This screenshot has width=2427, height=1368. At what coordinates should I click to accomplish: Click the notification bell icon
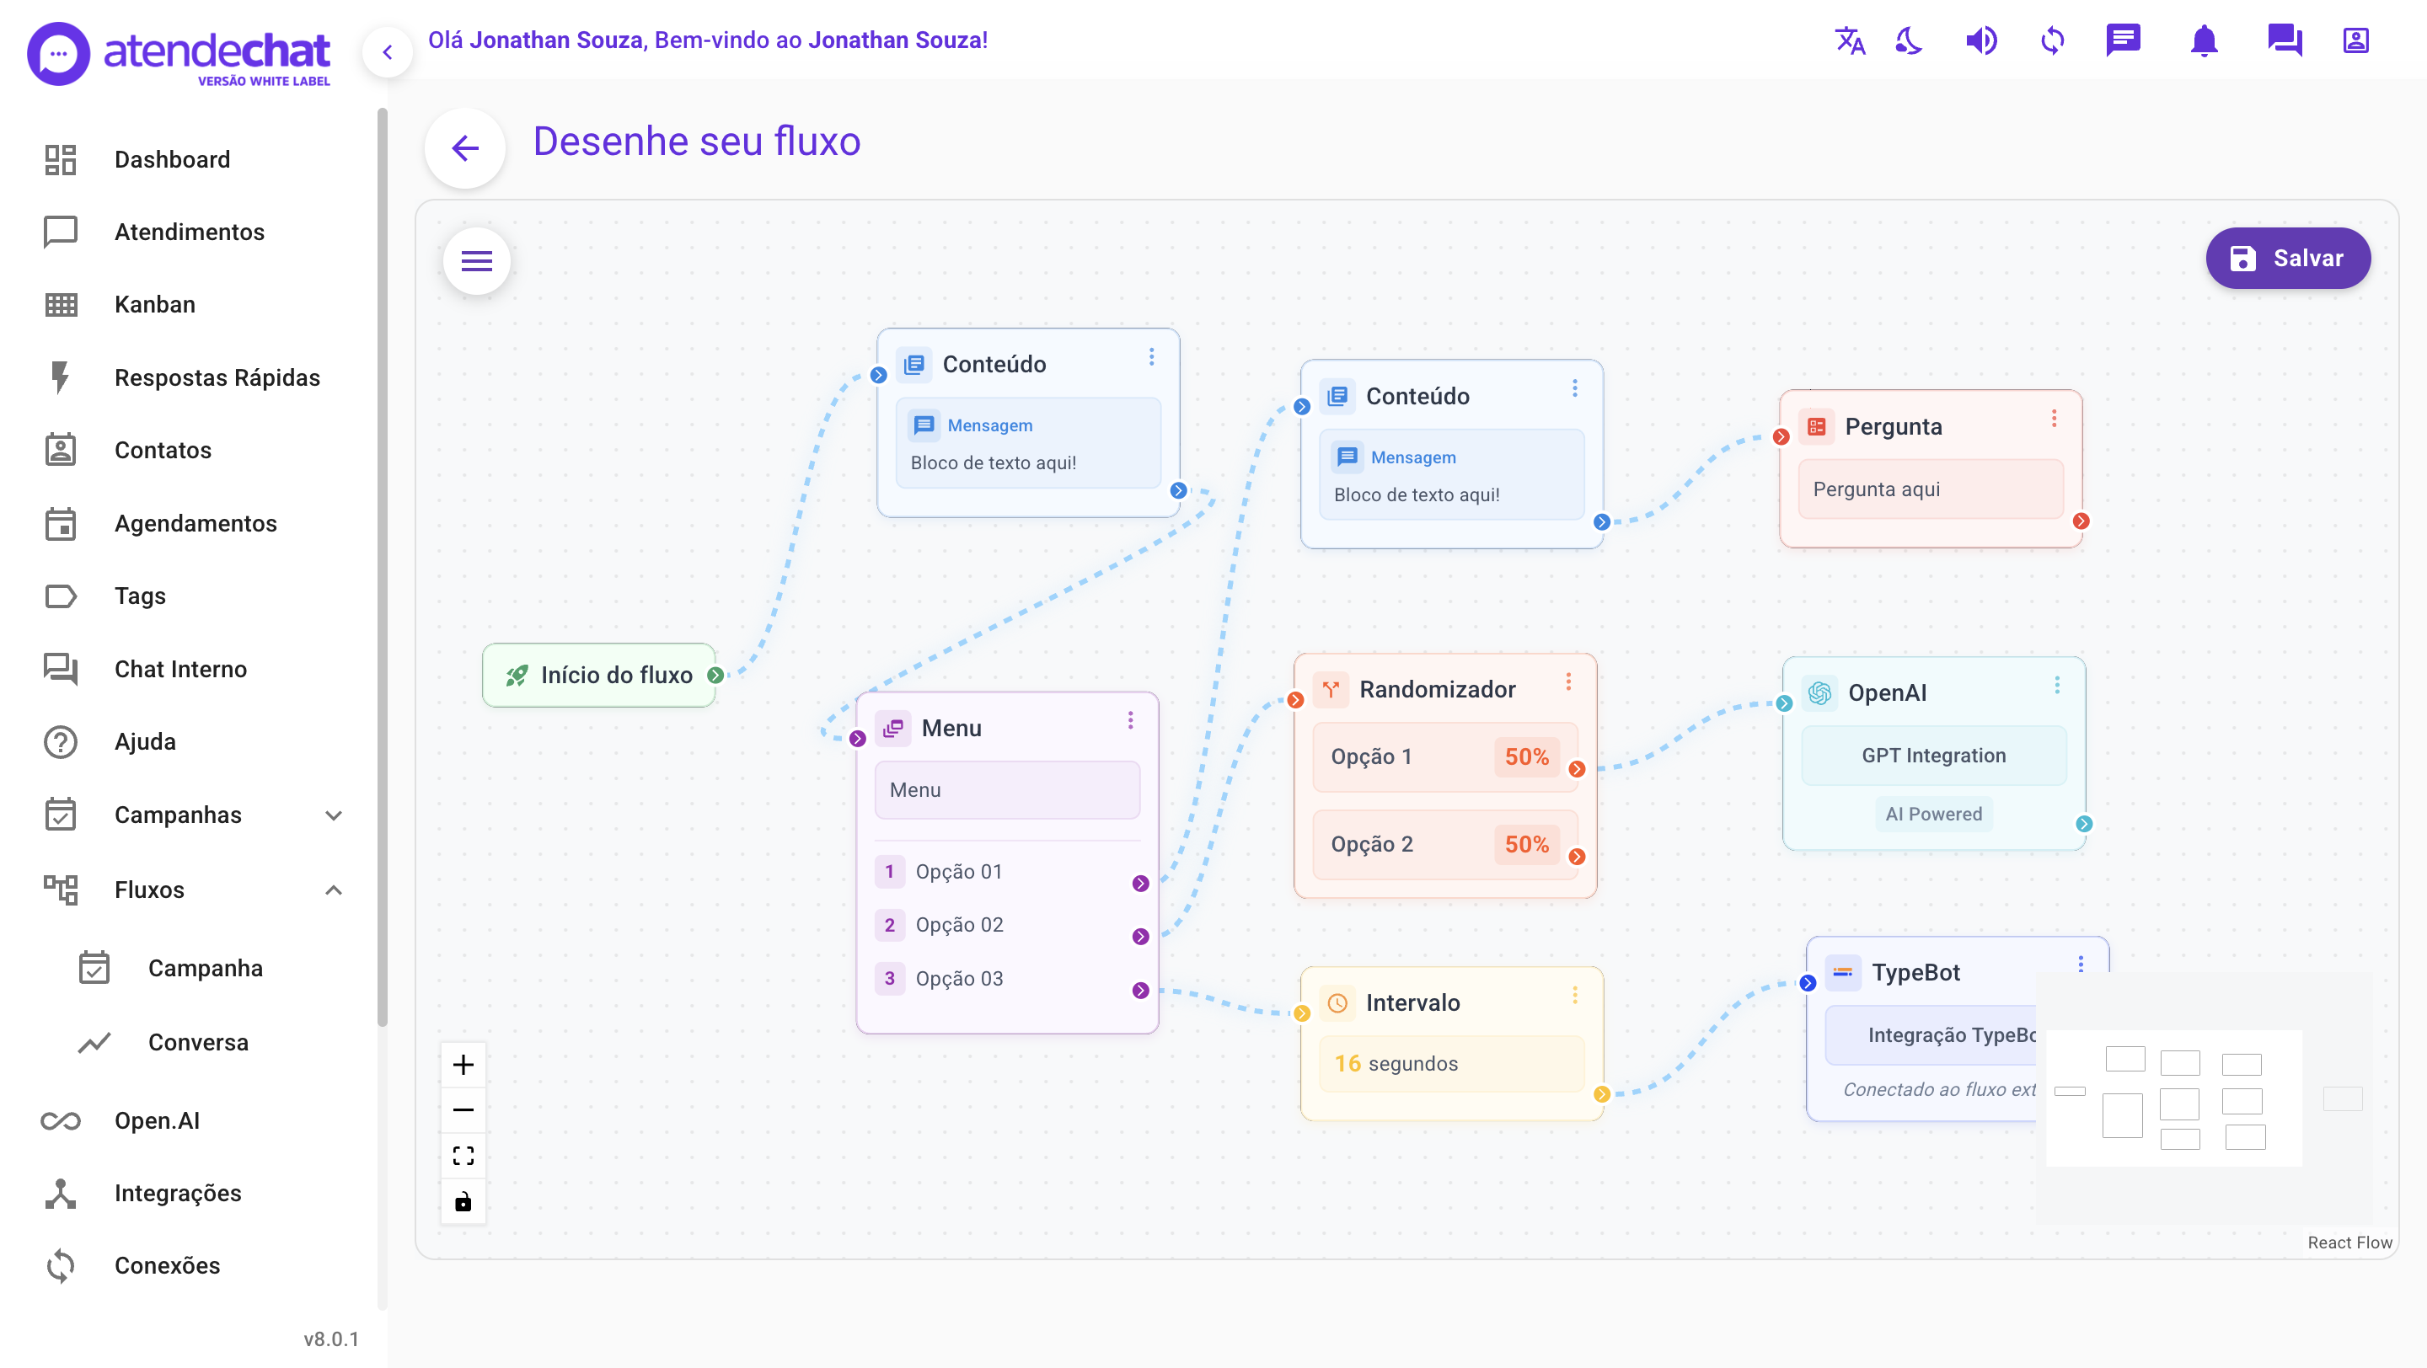click(2204, 40)
